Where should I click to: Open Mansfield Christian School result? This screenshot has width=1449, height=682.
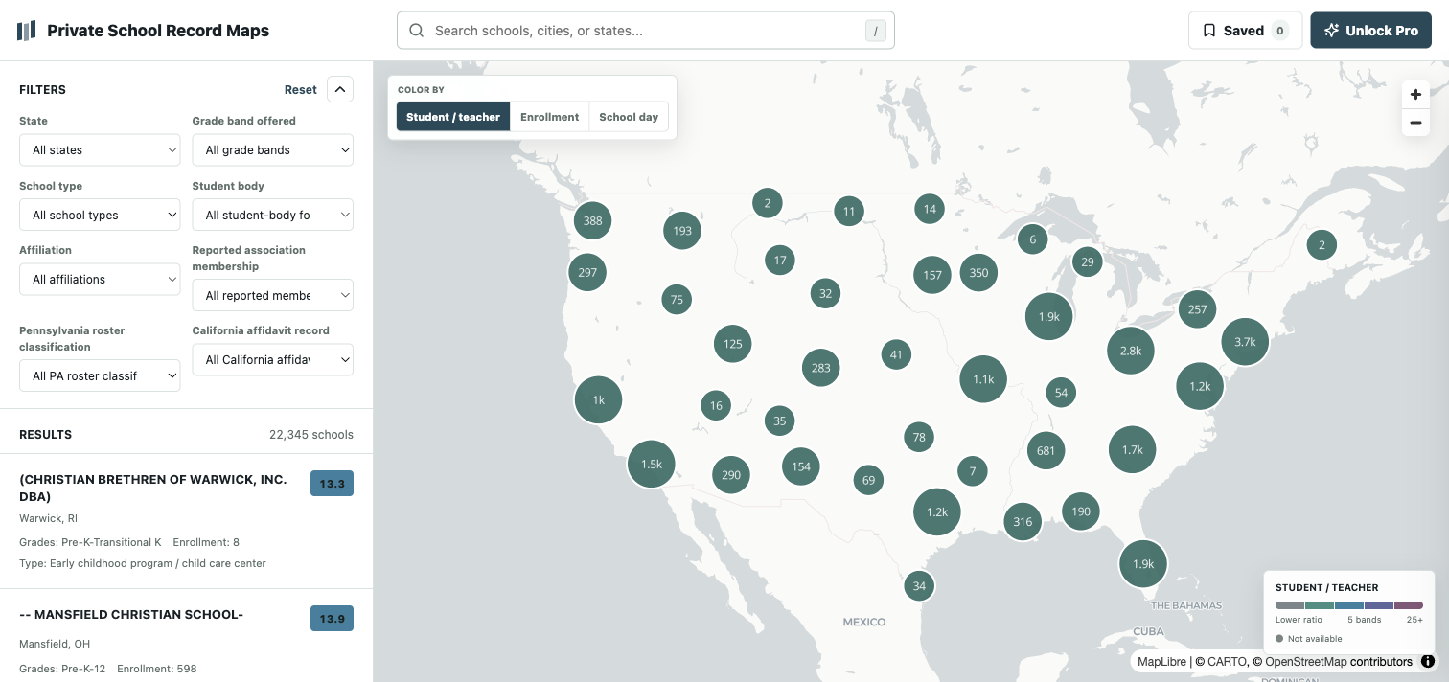(186, 636)
